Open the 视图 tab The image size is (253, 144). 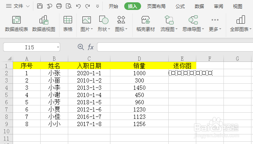(x=238, y=6)
